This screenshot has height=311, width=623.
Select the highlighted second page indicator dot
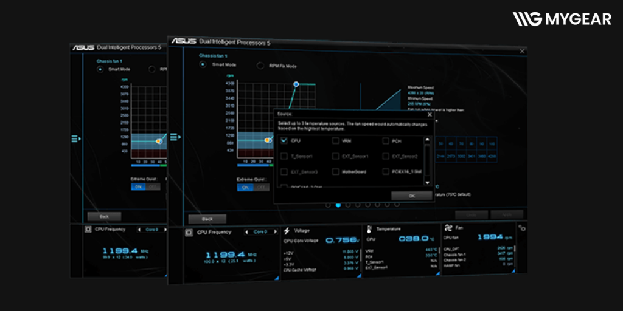[x=338, y=205]
